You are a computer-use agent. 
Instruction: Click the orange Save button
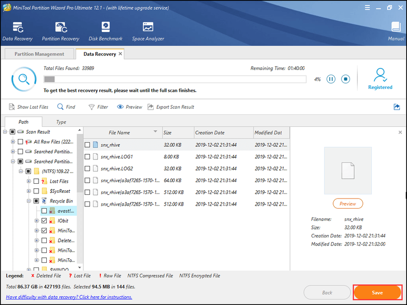377,293
